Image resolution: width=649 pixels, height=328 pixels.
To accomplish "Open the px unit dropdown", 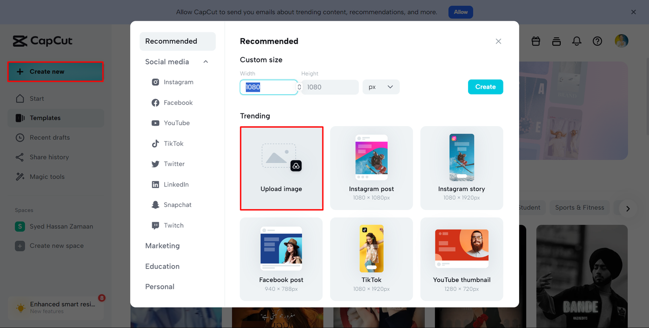I will tap(381, 87).
